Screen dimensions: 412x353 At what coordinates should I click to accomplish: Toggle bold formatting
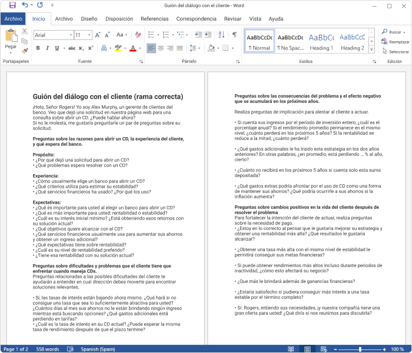(38, 48)
